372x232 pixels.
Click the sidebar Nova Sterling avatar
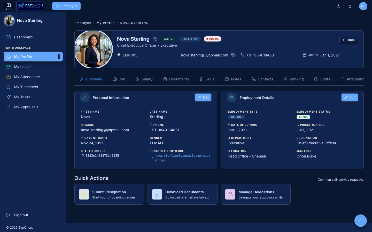pyautogui.click(x=9, y=21)
